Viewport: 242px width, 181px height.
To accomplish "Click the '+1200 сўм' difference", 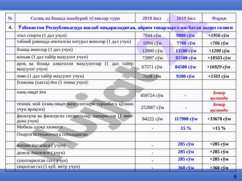I will [219, 51].
